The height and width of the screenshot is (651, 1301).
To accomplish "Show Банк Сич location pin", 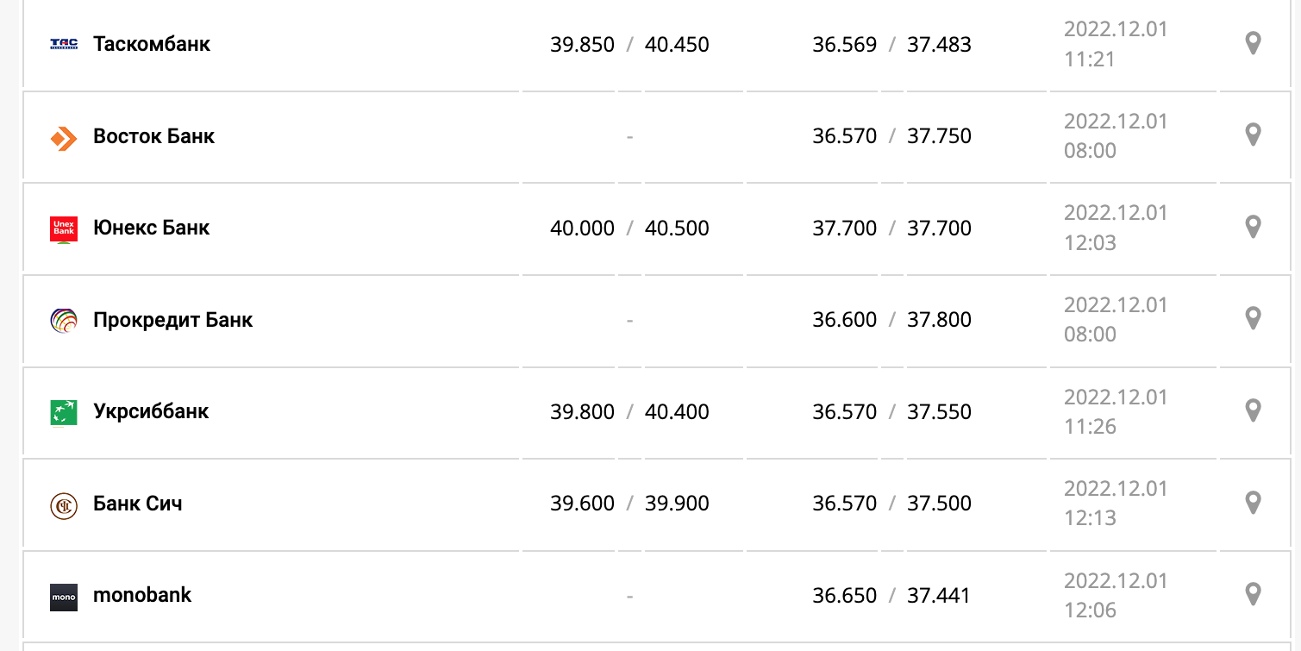I will click(1253, 503).
